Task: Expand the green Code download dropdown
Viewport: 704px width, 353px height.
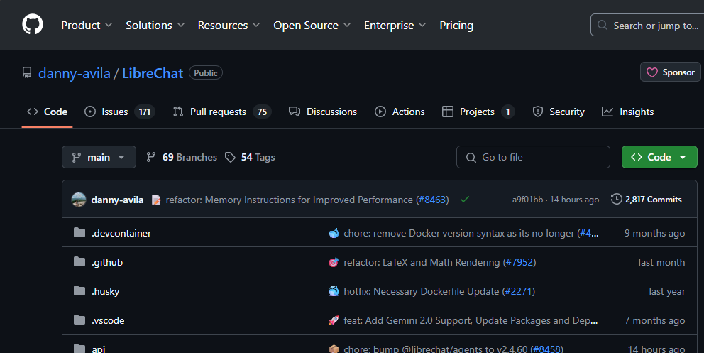Action: 659,157
